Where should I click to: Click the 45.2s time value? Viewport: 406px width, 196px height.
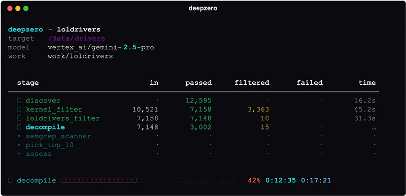365,110
